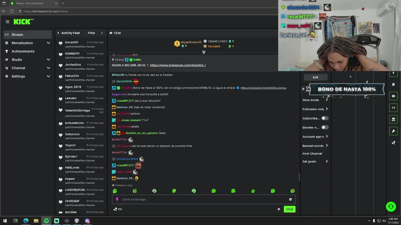Click the Filter button in Activity Feed
The width and height of the screenshot is (401, 225).
pos(91,33)
